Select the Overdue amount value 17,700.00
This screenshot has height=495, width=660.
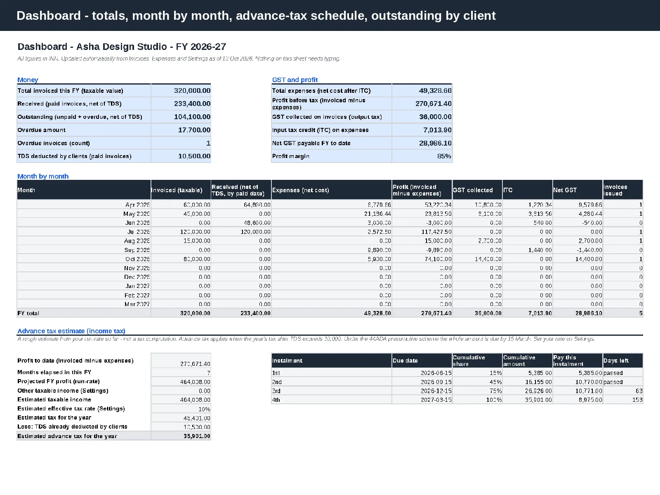point(181,130)
